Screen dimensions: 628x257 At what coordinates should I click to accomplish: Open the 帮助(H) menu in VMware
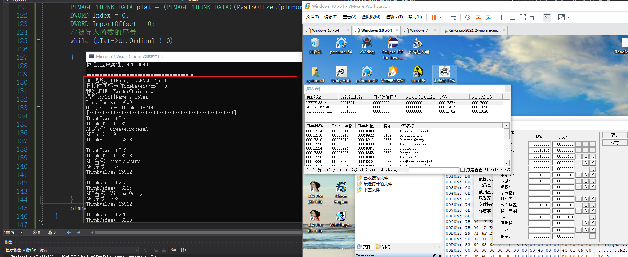[x=415, y=17]
